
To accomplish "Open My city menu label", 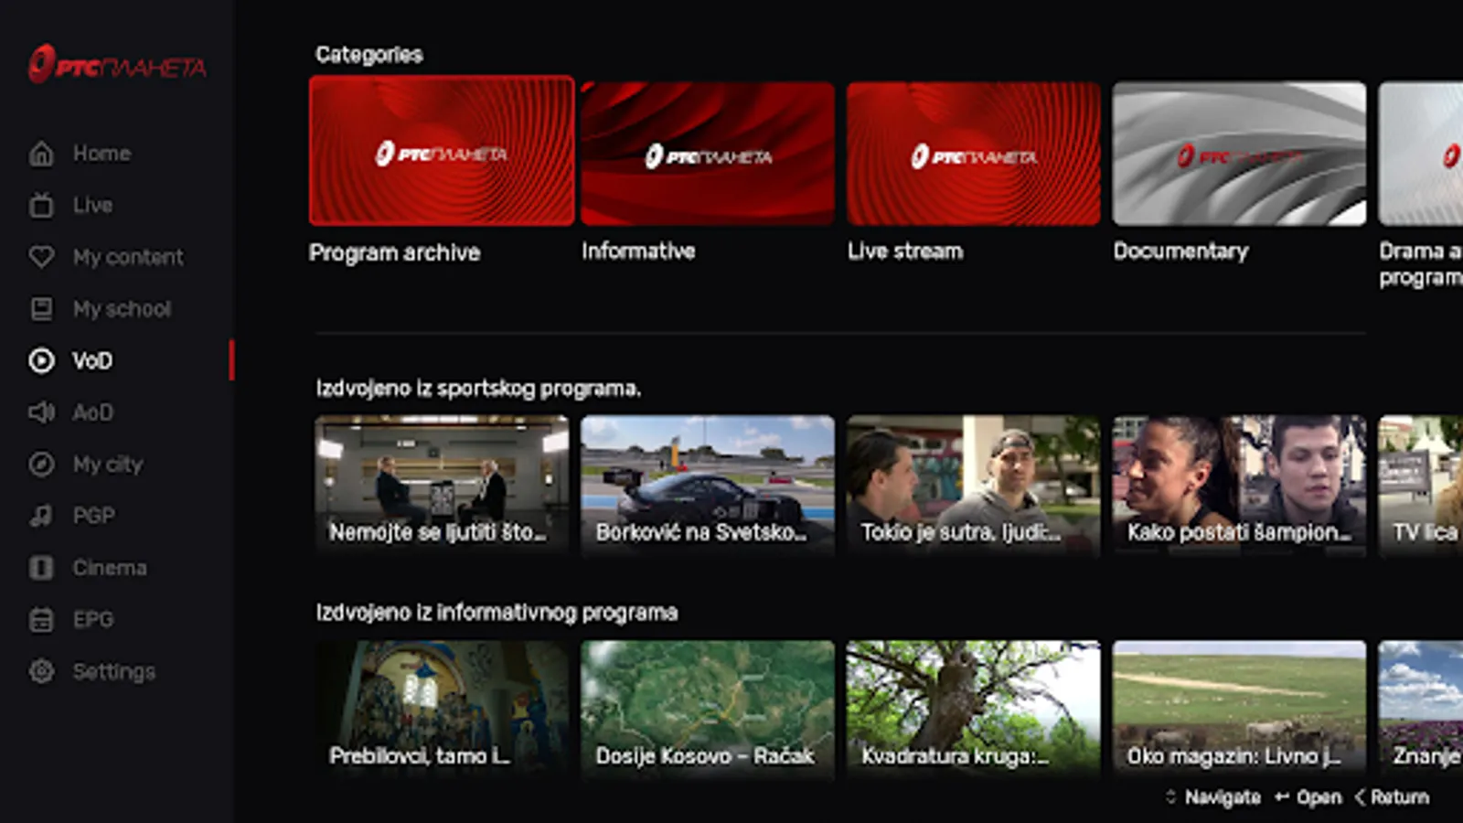I will pyautogui.click(x=108, y=465).
